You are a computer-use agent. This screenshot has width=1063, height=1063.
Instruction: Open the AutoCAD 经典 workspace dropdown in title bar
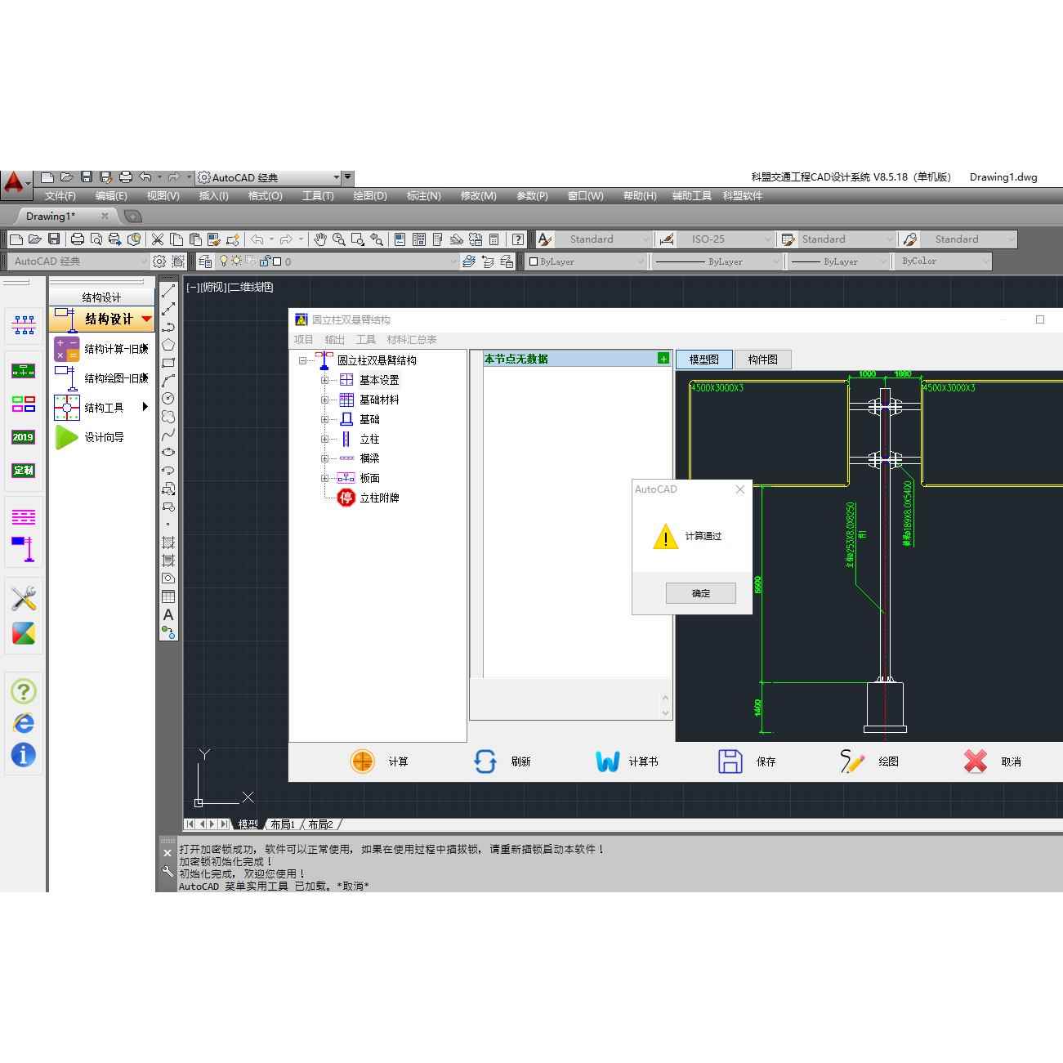pyautogui.click(x=337, y=177)
